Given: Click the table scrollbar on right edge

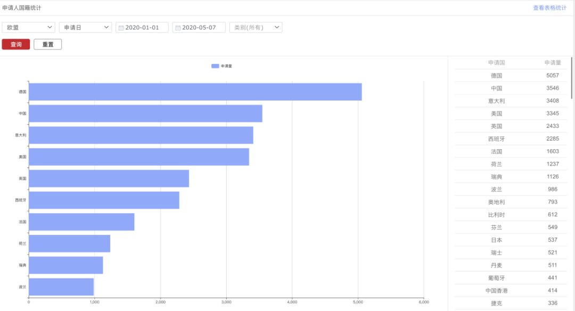Looking at the screenshot, I should point(572,78).
